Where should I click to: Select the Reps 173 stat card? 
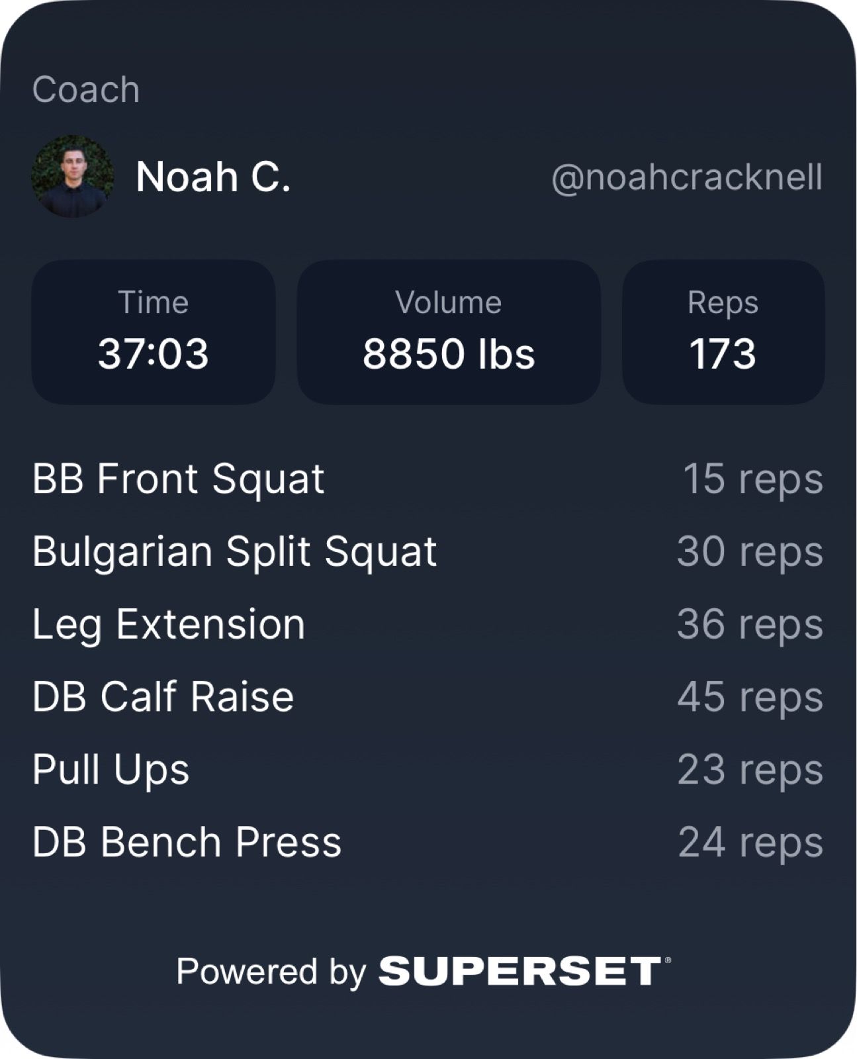(723, 332)
